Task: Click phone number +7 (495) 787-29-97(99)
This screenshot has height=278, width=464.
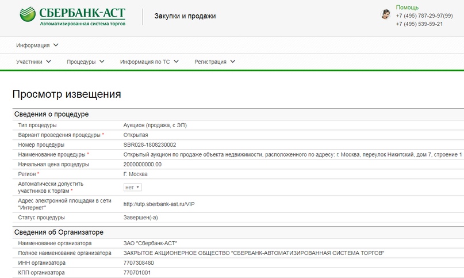Action: pos(424,16)
